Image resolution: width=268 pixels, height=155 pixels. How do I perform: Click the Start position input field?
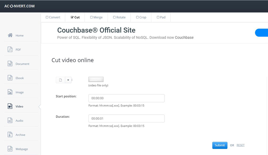(x=126, y=98)
